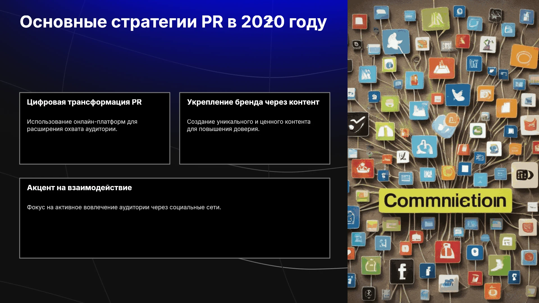539x303 pixels.
Task: Click the yellow Communication label
Action: tap(445, 201)
